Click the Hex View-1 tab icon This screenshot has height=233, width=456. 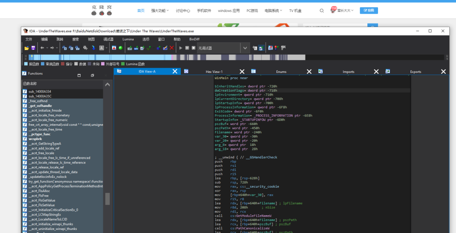point(186,71)
